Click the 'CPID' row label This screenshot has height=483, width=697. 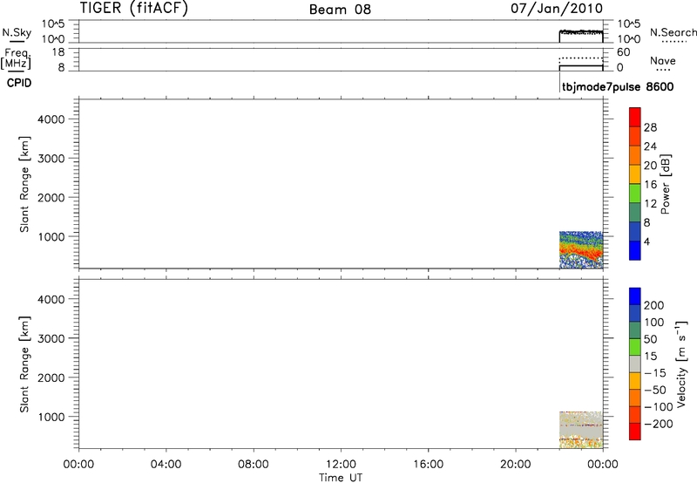click(19, 83)
